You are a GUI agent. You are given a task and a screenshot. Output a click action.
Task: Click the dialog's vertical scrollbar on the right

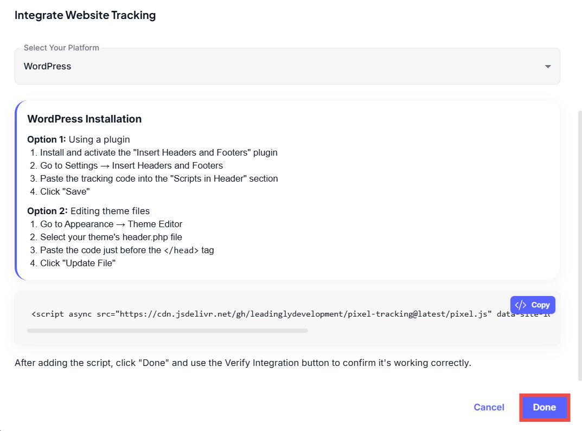(580, 244)
